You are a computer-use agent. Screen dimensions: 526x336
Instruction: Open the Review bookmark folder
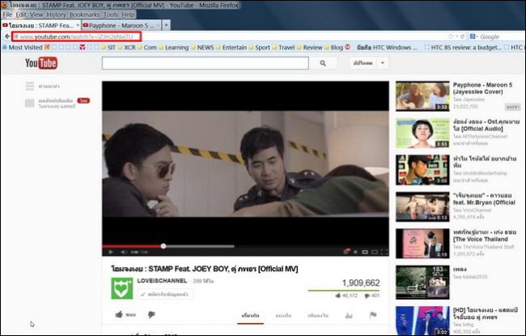click(x=310, y=47)
